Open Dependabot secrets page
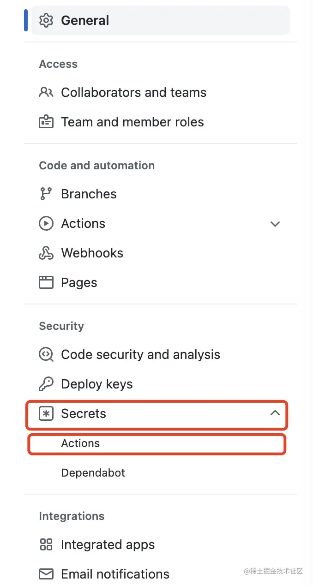 [93, 472]
